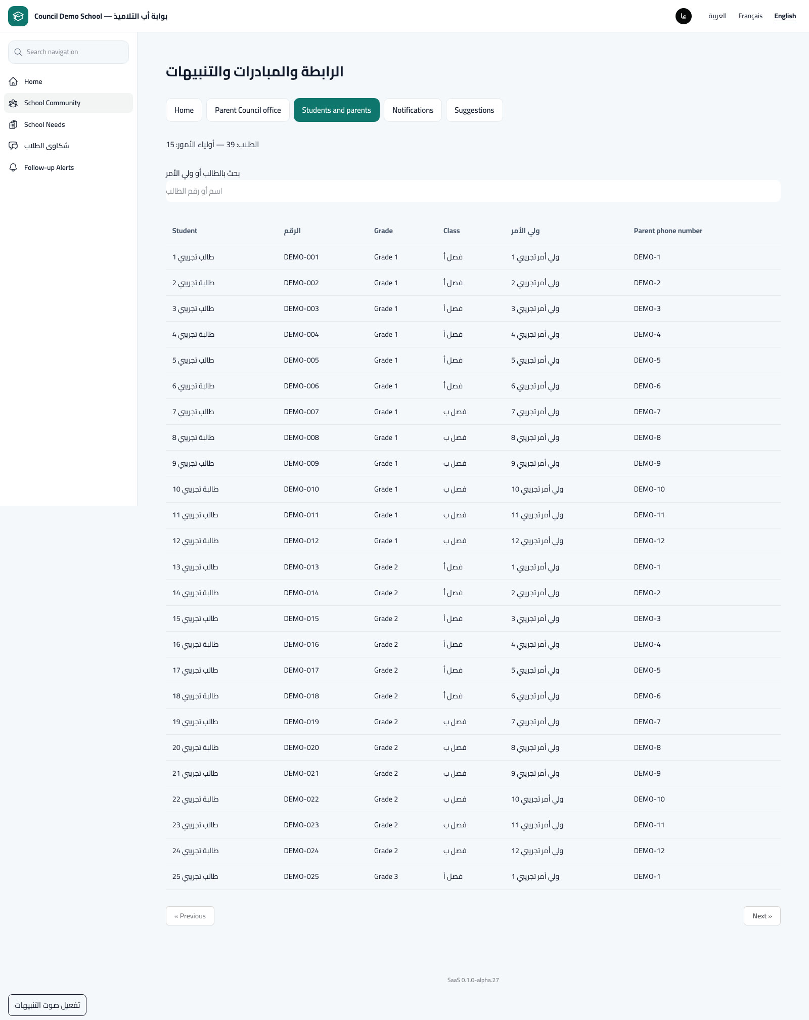Click the school graduation cap logo
The image size is (809, 1020).
click(18, 16)
